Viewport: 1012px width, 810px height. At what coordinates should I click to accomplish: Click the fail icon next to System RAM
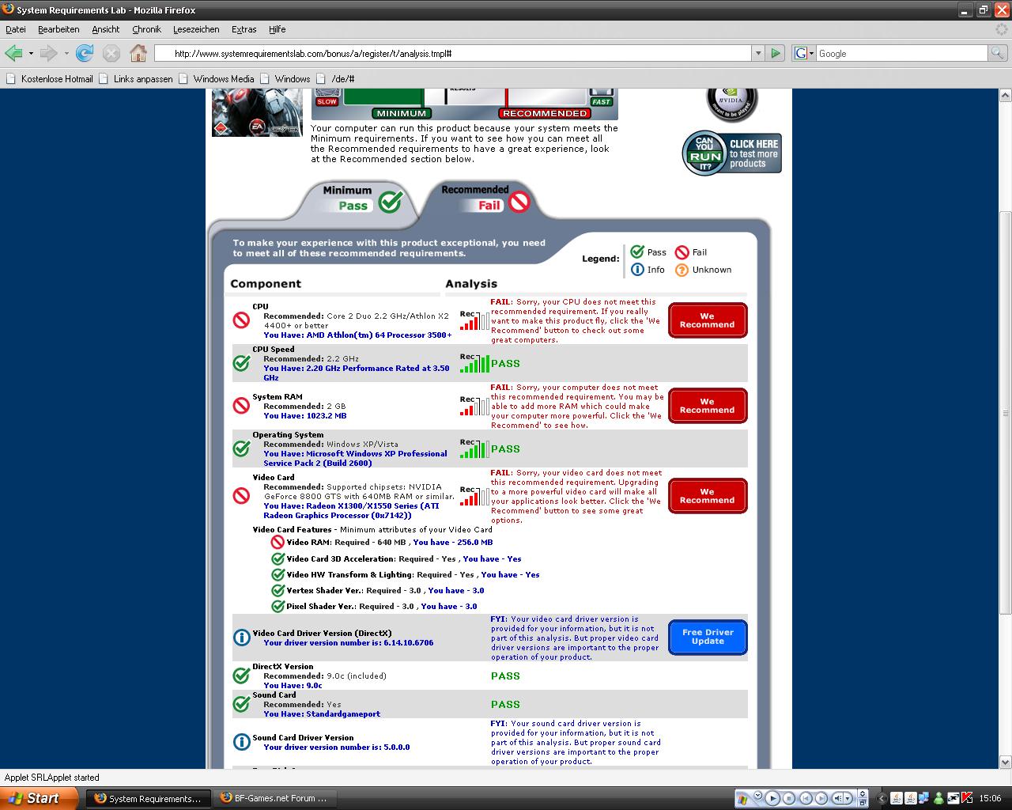(241, 406)
